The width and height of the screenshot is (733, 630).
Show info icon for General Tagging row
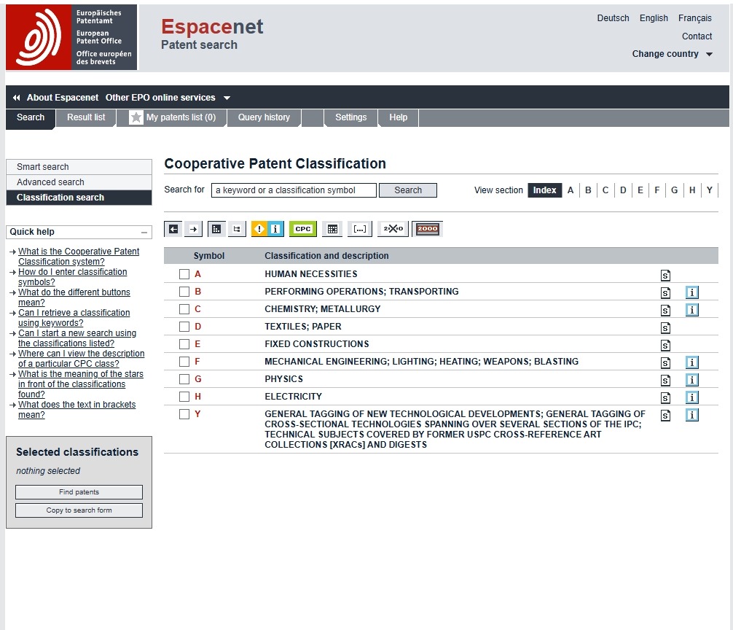[692, 416]
